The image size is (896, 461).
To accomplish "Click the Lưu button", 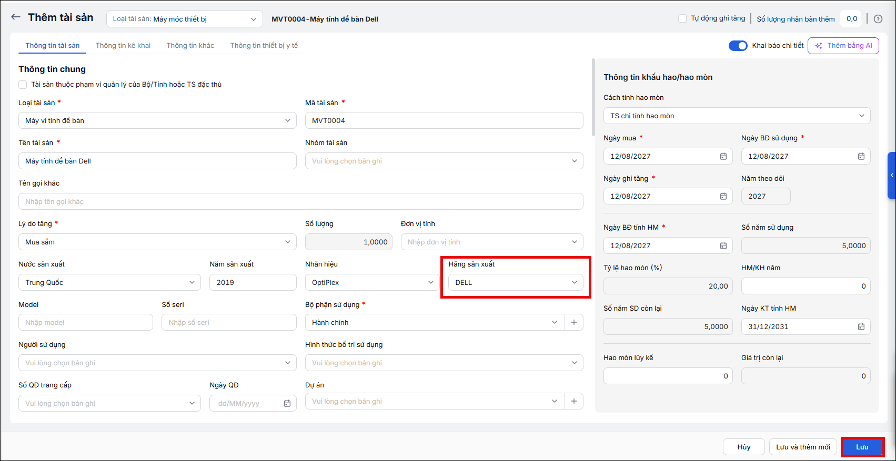I will pyautogui.click(x=862, y=447).
